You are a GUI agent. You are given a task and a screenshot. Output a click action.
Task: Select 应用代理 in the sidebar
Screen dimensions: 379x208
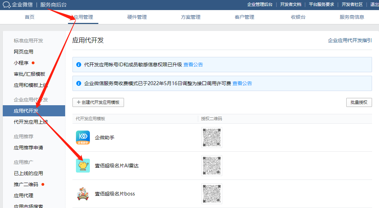pyautogui.click(x=23, y=195)
